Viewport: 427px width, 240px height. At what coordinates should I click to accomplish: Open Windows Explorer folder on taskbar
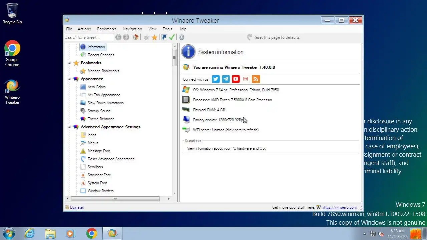[50, 233]
